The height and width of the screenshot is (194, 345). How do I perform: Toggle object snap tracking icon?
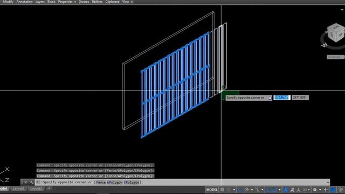click(x=268, y=190)
